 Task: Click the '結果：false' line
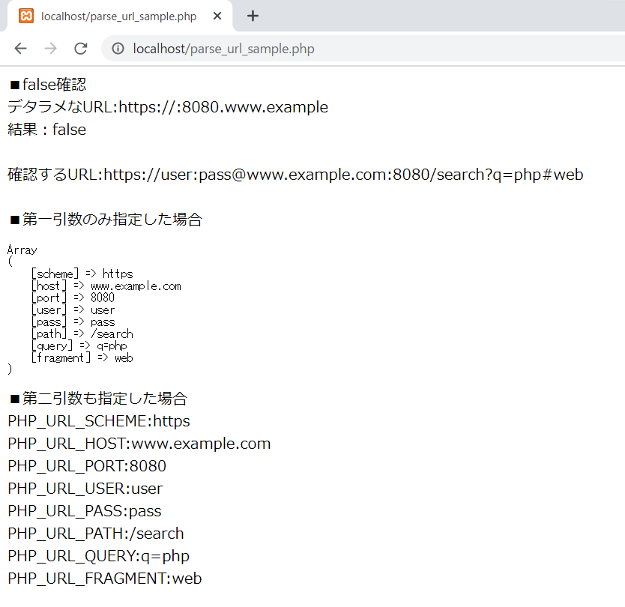point(46,130)
